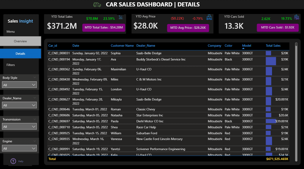The width and height of the screenshot is (304, 169).
Task: Click the MTD Avg Price purple button
Action: pyautogui.click(x=188, y=28)
